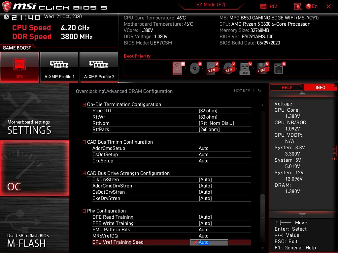
Task: Toggle A-XMP Profile 1
Action: coord(59,67)
